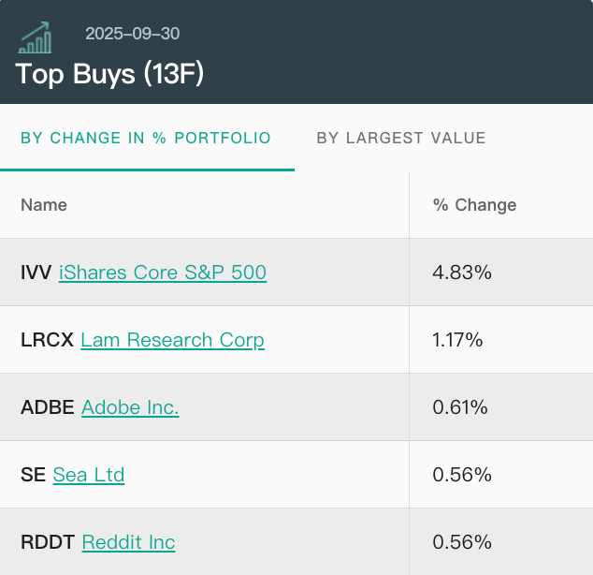Open the iShares Core S&P 500 link

(x=163, y=273)
